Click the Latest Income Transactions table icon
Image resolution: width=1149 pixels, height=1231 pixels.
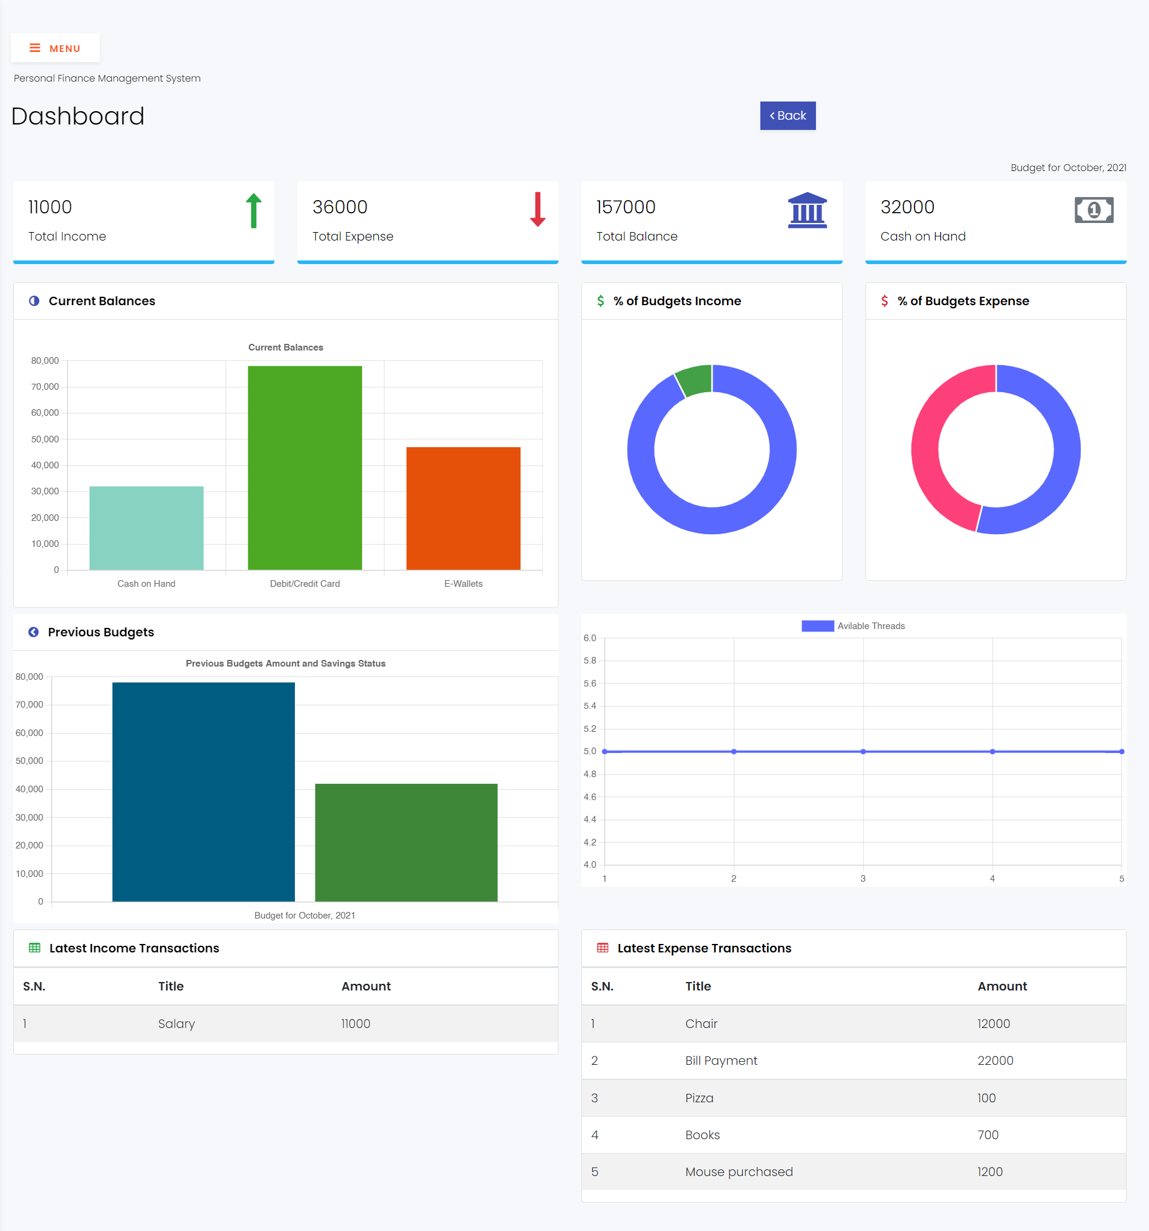[34, 948]
